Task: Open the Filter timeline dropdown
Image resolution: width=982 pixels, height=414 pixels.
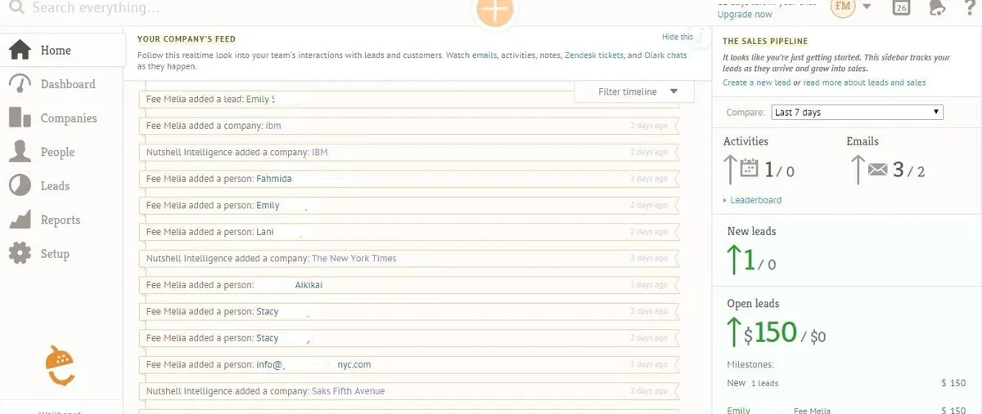Action: [x=634, y=91]
